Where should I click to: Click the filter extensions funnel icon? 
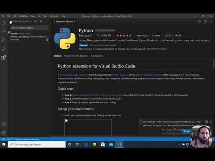click(35, 21)
